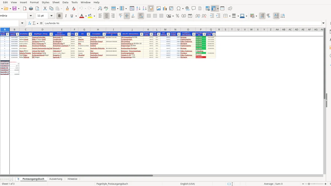Decrease indent

click(218, 16)
